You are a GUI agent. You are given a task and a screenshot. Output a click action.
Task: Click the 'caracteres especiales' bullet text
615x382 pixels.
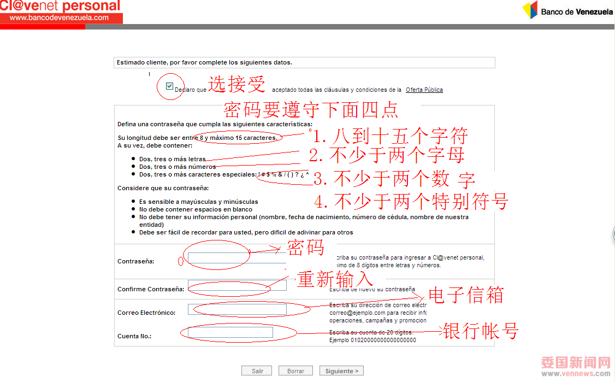(223, 174)
